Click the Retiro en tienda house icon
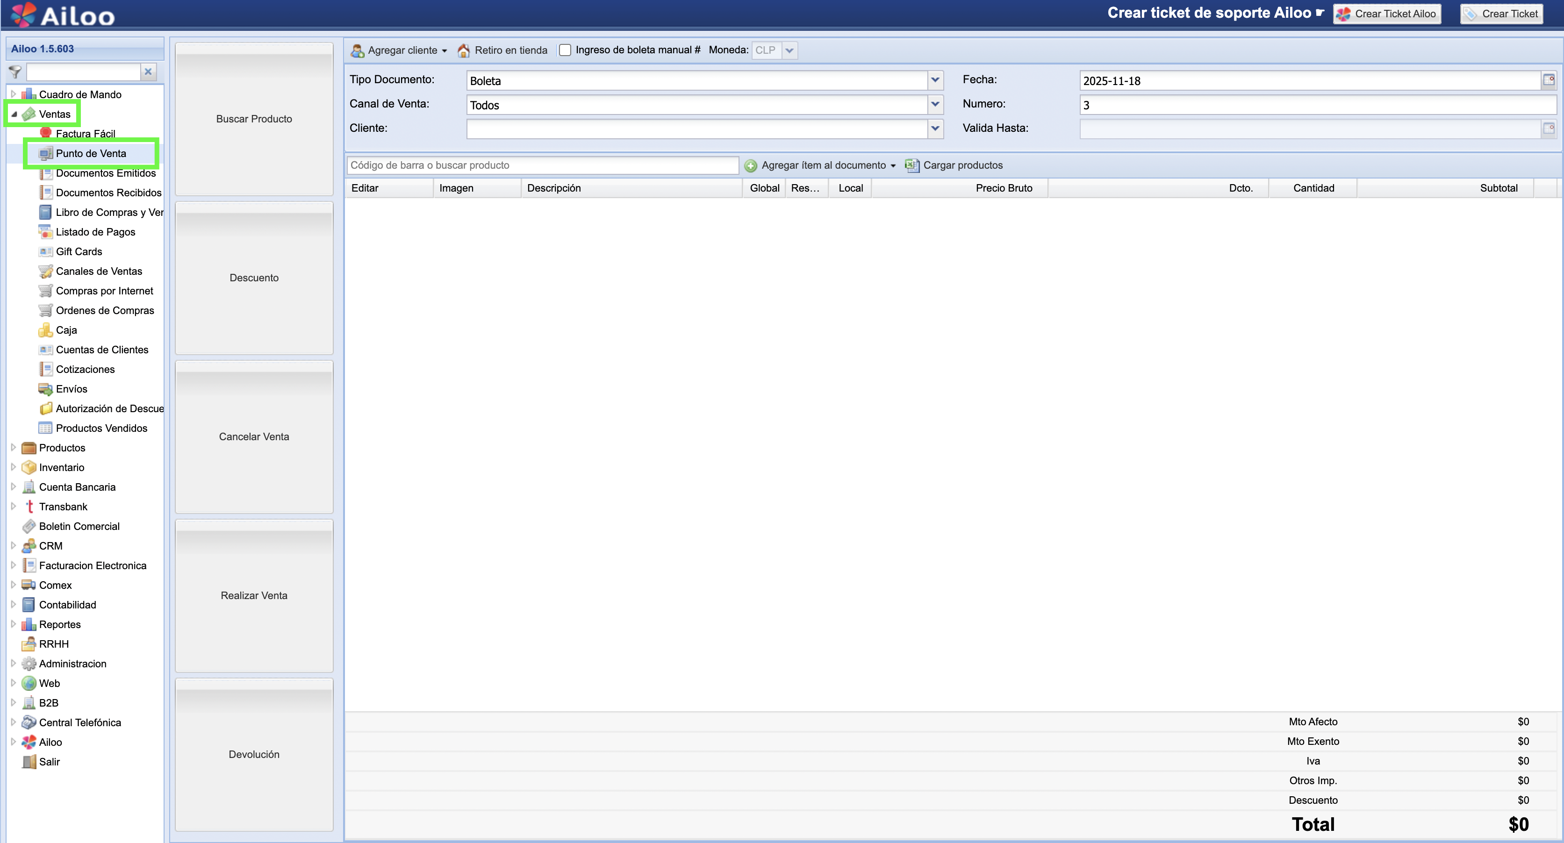 463,50
